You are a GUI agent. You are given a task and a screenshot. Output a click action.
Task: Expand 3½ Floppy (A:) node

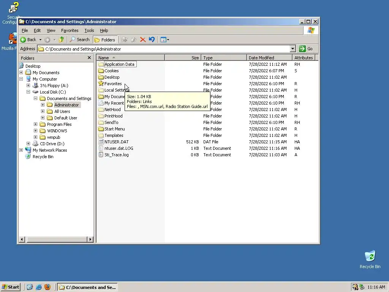28,86
